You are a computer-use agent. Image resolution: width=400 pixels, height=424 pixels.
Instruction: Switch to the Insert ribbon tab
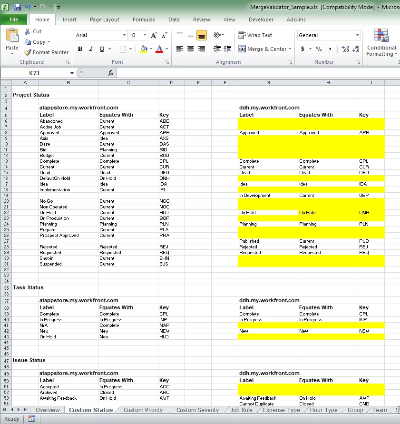[69, 20]
